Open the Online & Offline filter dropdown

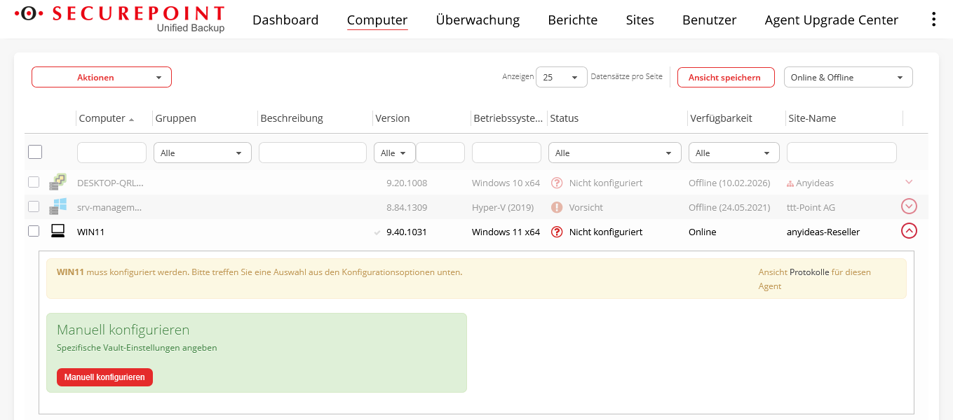pos(848,77)
